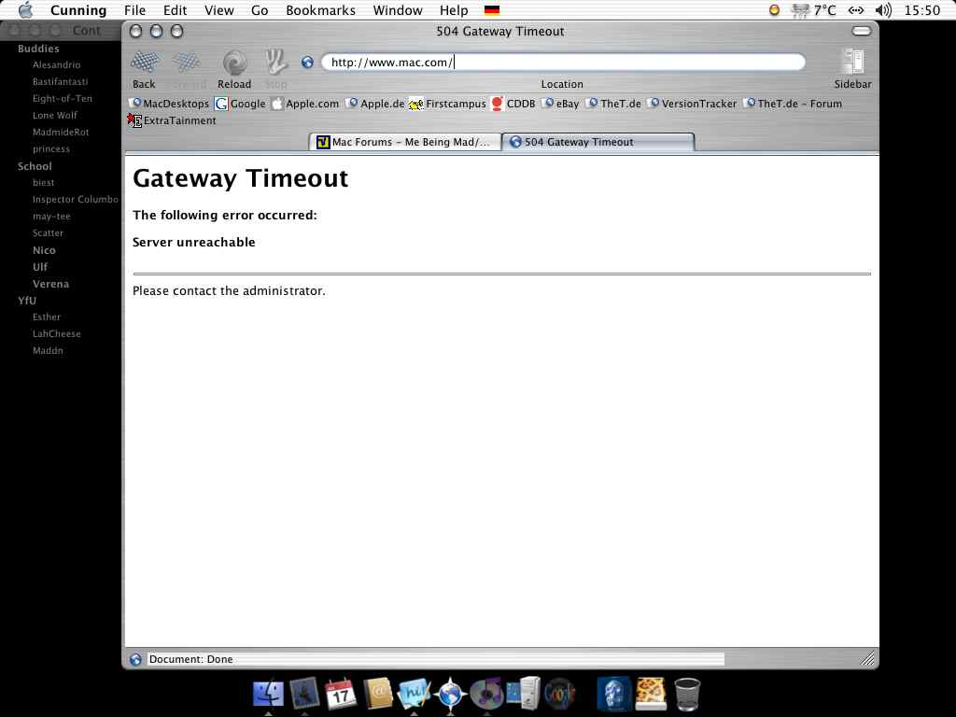Click the browser window resize grip
This screenshot has height=717, width=956.
pos(867,658)
